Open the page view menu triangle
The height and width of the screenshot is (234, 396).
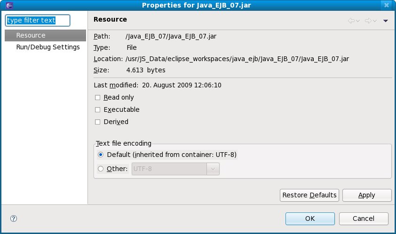[385, 21]
